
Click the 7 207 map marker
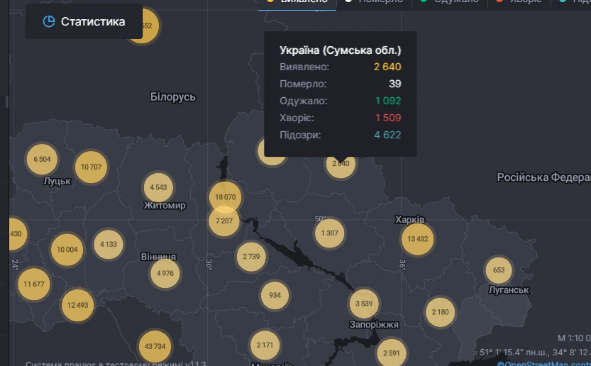pyautogui.click(x=224, y=221)
